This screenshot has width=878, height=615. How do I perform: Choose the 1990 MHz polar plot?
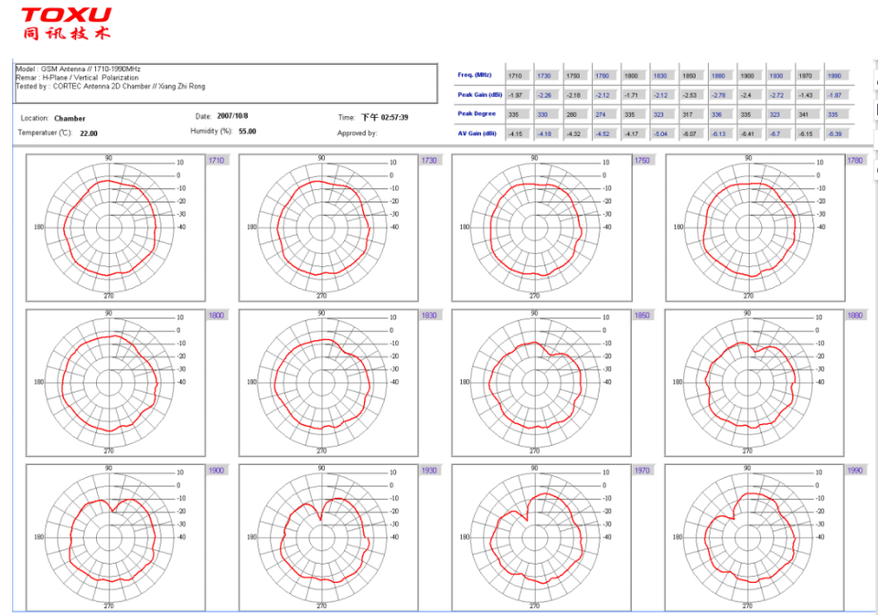[755, 537]
